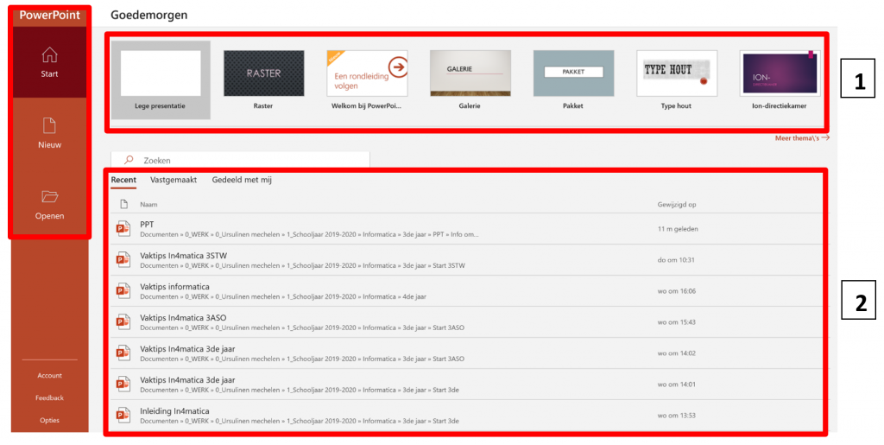Image resolution: width=884 pixels, height=445 pixels.
Task: Click the '11 m geleden' modified time
Action: (x=678, y=229)
